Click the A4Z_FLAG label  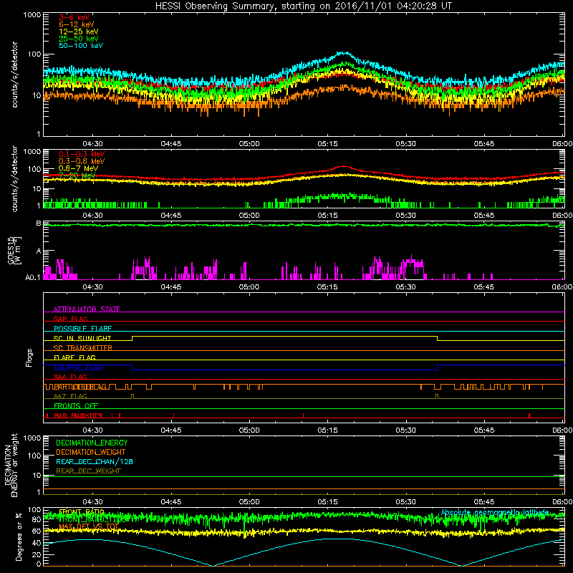[x=70, y=396]
